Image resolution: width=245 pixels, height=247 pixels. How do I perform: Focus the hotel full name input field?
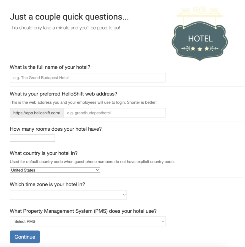coord(88,78)
